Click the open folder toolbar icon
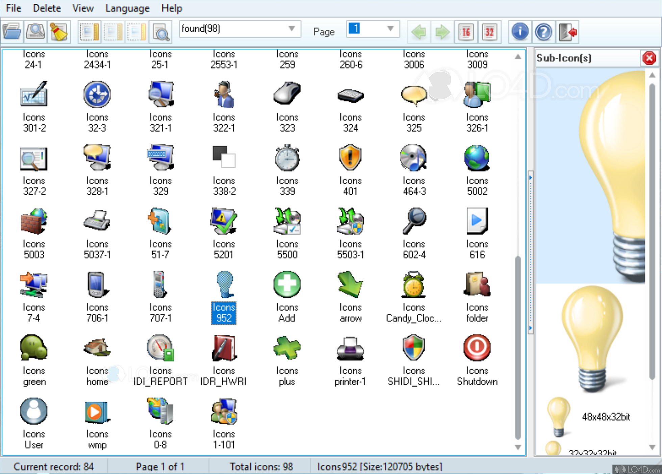Viewport: 662px width, 474px height. tap(12, 32)
